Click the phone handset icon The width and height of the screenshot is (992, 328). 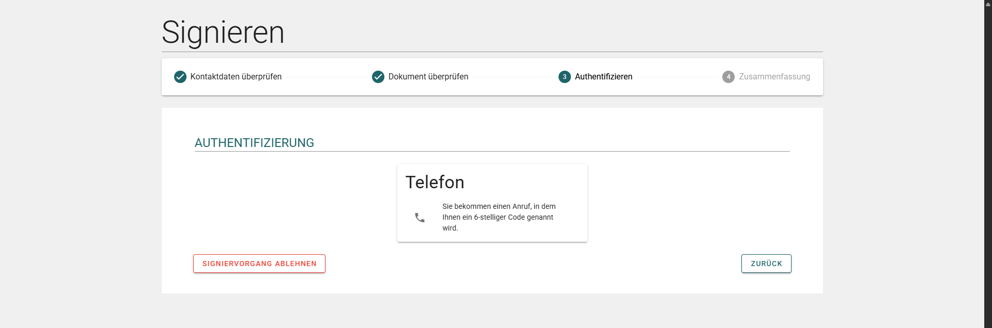click(420, 218)
